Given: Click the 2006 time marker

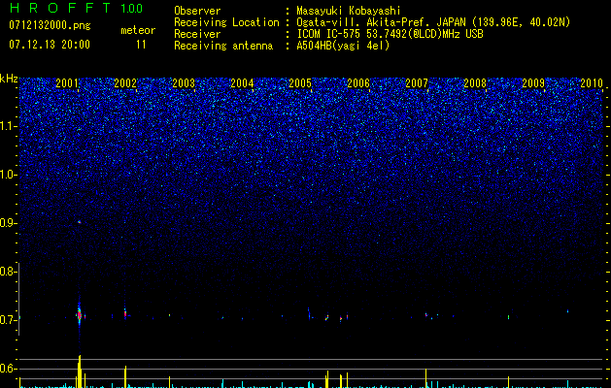Looking at the screenshot, I should coord(358,83).
